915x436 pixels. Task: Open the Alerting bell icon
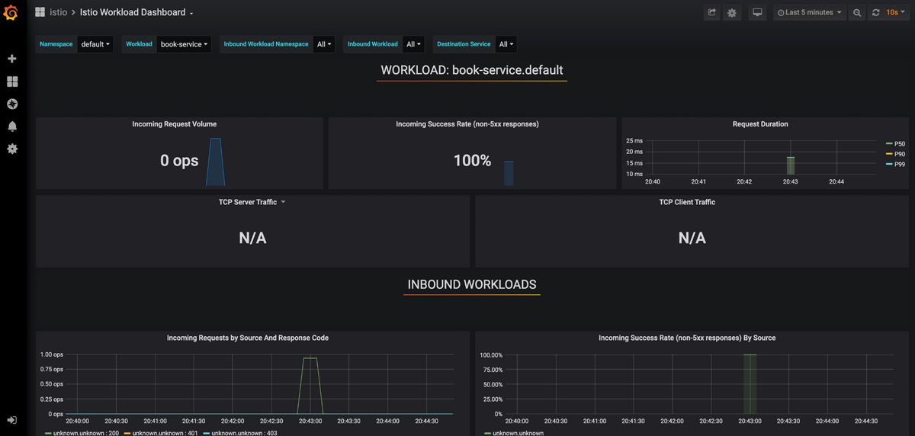(12, 127)
